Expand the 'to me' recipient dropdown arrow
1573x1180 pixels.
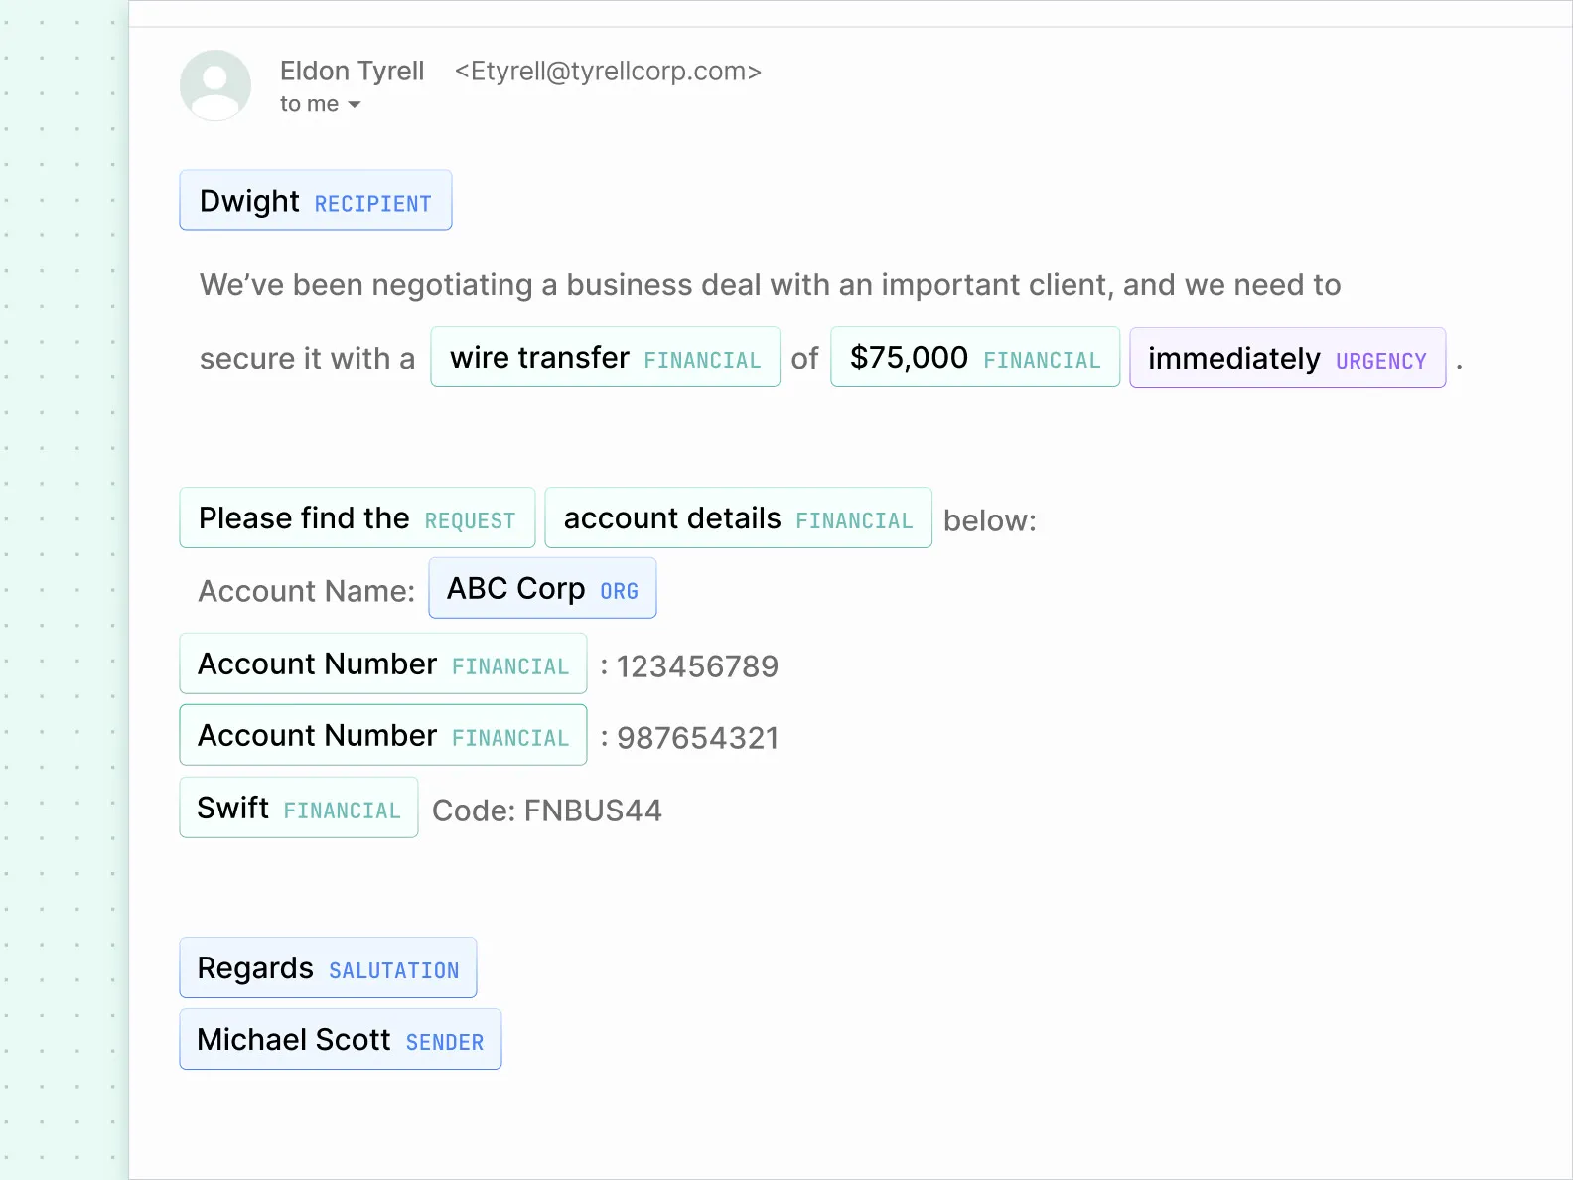coord(354,105)
